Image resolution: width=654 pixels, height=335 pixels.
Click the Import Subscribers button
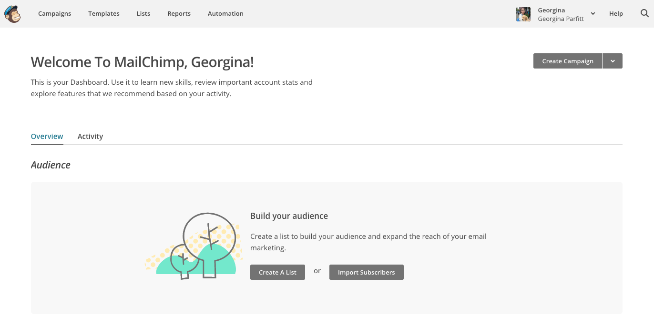[x=367, y=272]
